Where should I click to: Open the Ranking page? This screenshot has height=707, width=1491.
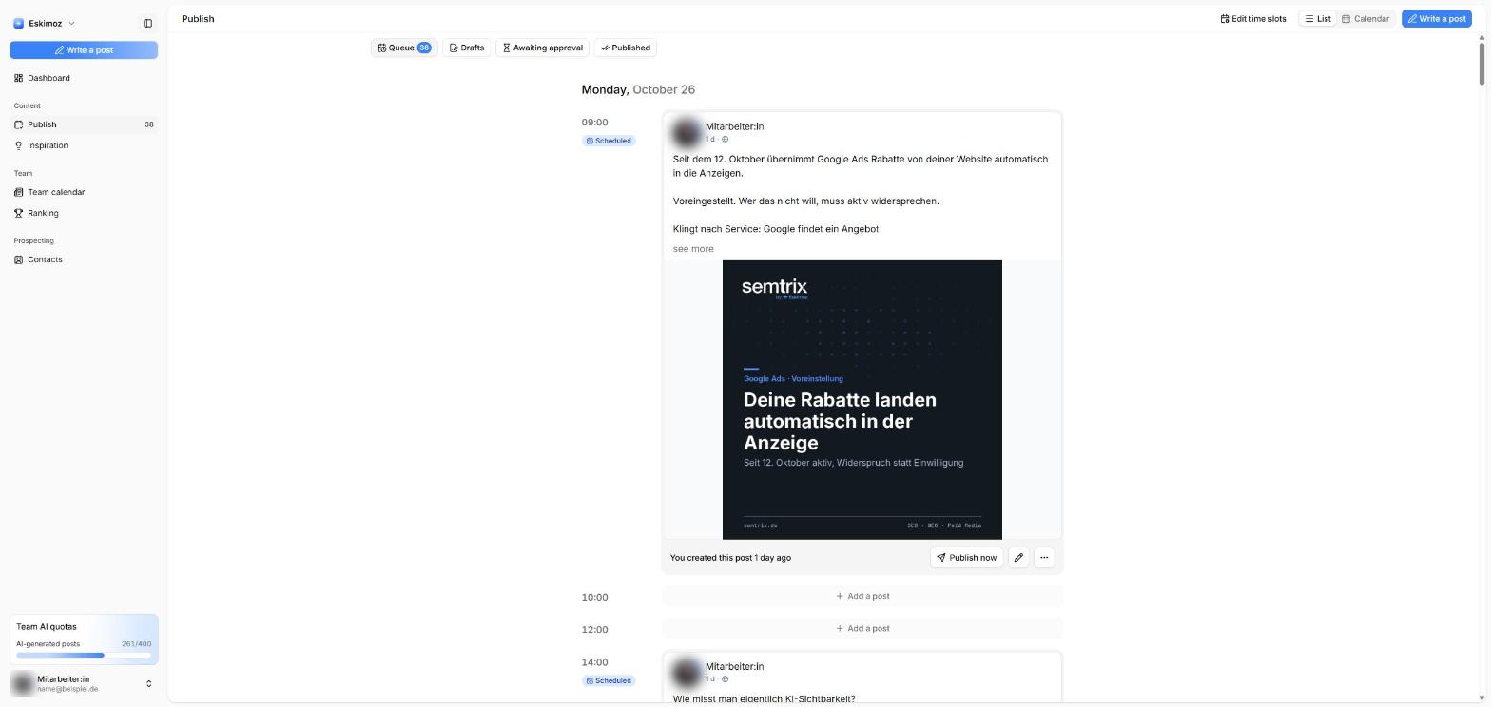point(84,213)
